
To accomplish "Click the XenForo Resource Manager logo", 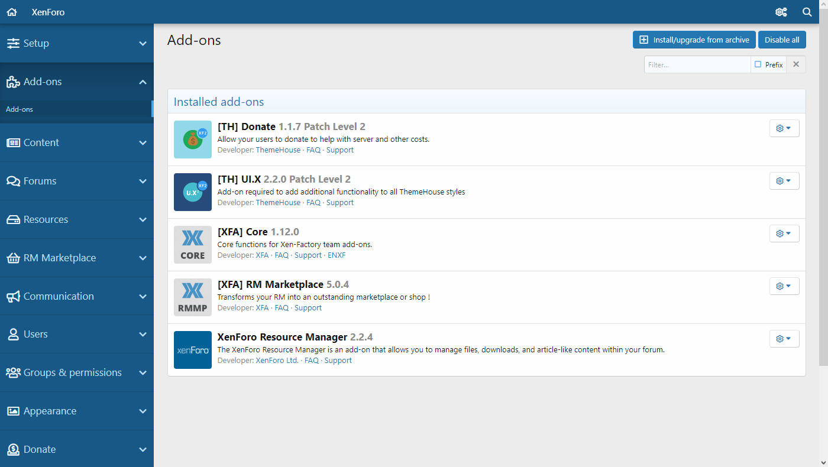I will 193,350.
